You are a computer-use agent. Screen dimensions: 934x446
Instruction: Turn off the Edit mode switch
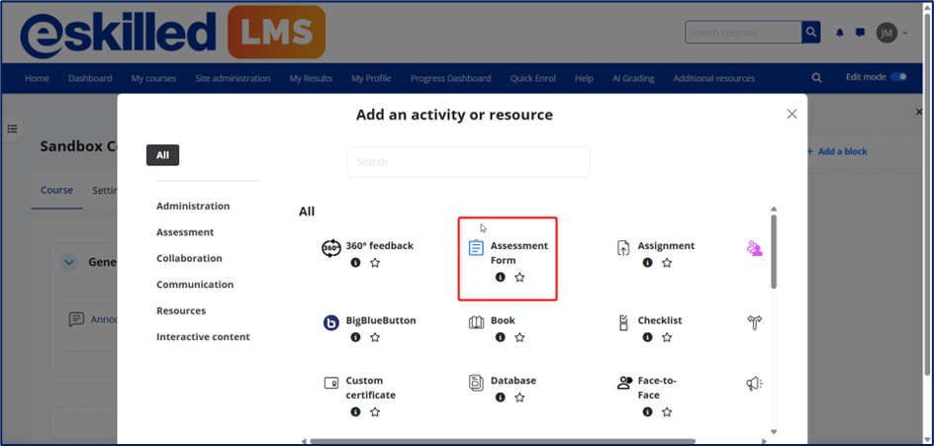pyautogui.click(x=898, y=77)
